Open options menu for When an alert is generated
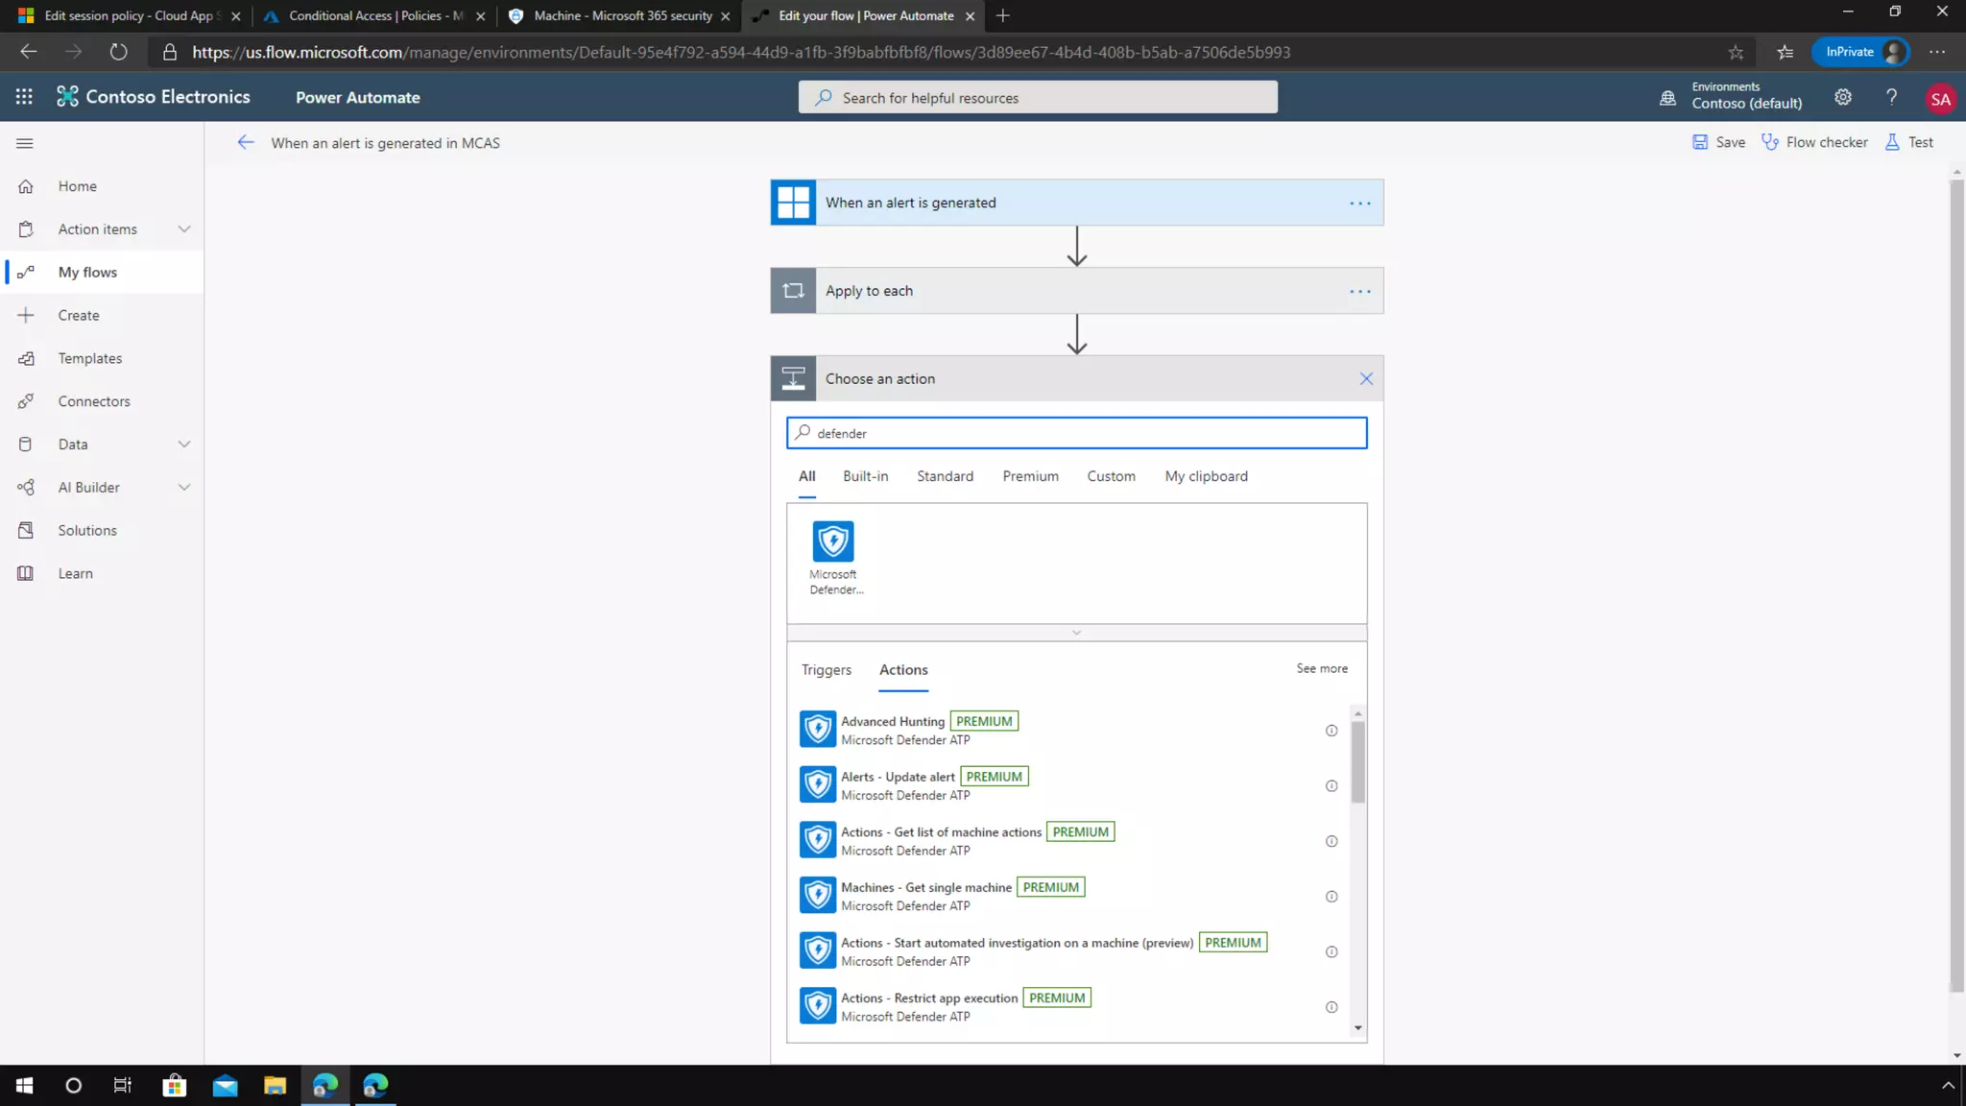 coord(1359,203)
